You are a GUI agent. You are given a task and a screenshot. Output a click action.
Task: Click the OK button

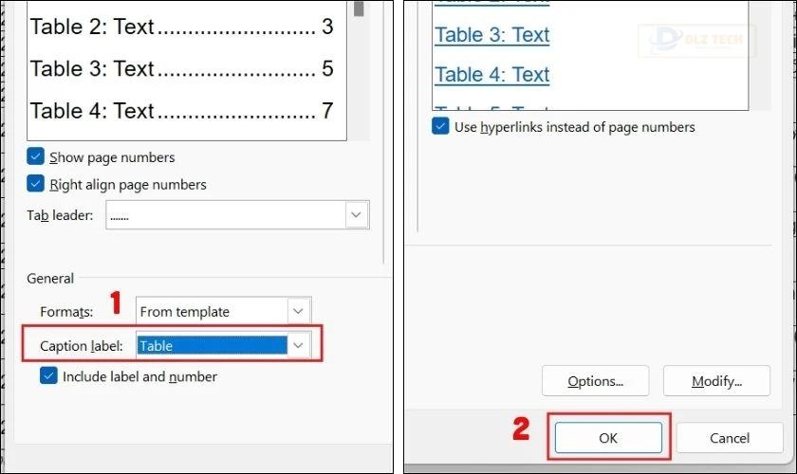pyautogui.click(x=608, y=438)
